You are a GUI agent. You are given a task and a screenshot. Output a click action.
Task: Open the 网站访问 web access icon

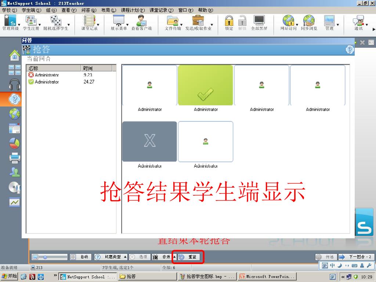tap(289, 22)
